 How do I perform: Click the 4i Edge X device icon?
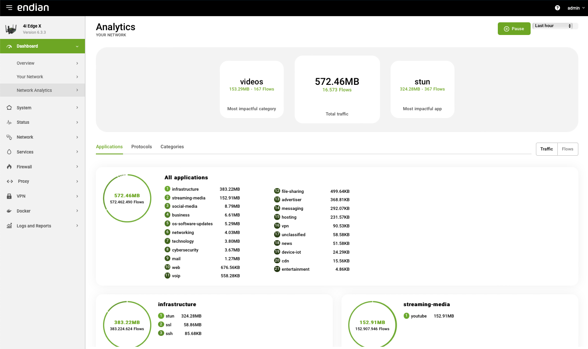(11, 29)
